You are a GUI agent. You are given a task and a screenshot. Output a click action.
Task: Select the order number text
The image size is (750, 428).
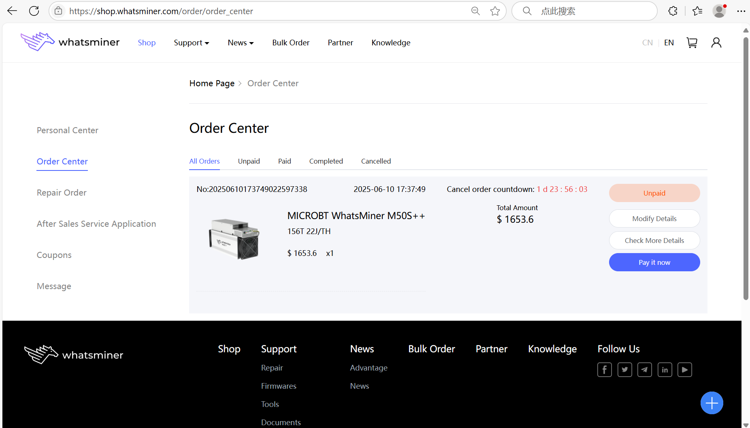(252, 189)
